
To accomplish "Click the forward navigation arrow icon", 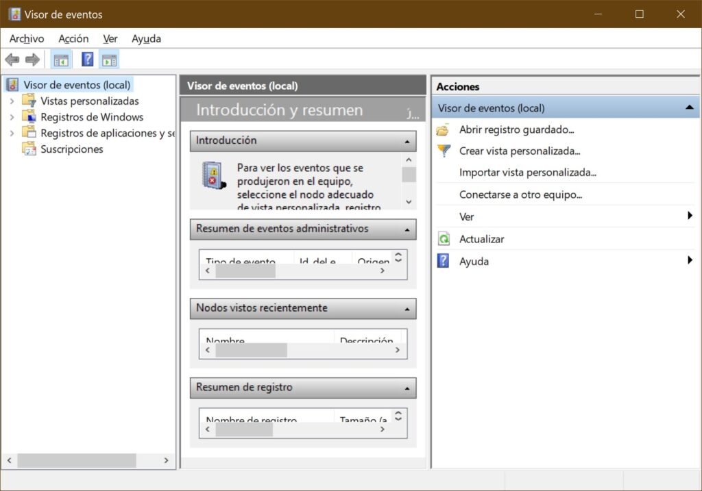I will click(x=32, y=59).
